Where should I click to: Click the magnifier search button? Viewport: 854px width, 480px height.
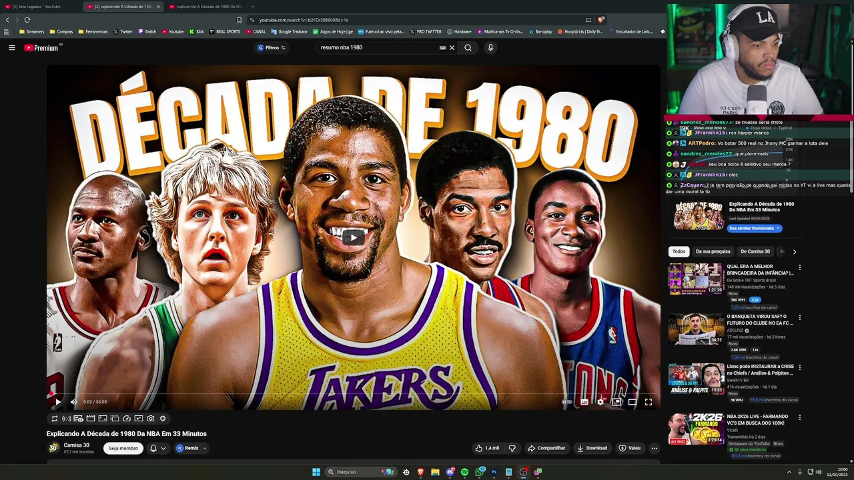click(468, 47)
